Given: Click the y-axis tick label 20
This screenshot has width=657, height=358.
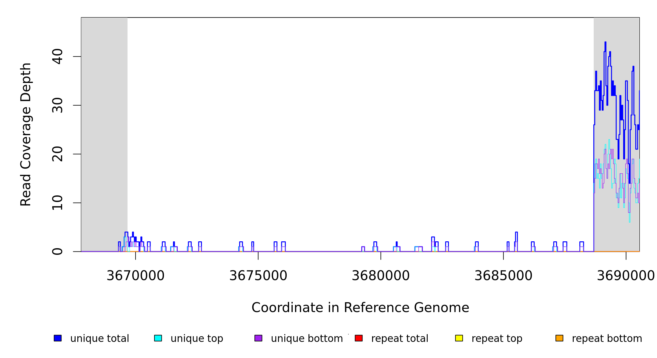Looking at the screenshot, I should click(x=58, y=154).
